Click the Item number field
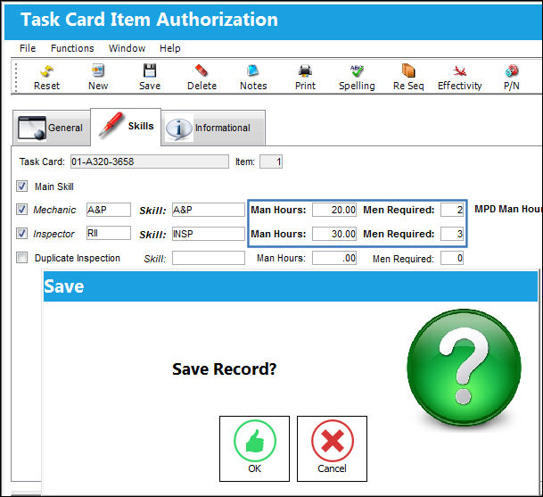Screen dimensions: 543x497 (x=271, y=162)
